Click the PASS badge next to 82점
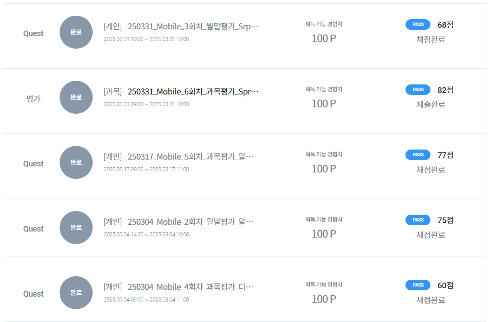Viewport: 488px width, 322px height. coord(418,90)
